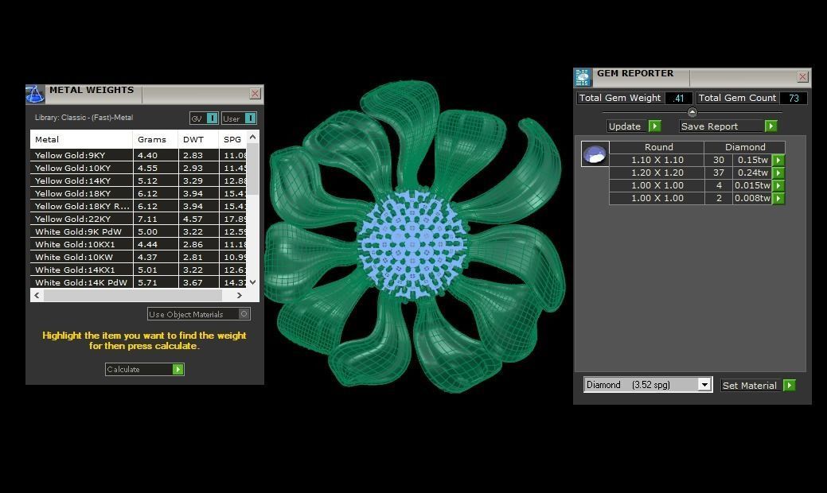827x493 pixels.
Task: Click the 1.20 X 1.20 size cell
Action: click(657, 173)
